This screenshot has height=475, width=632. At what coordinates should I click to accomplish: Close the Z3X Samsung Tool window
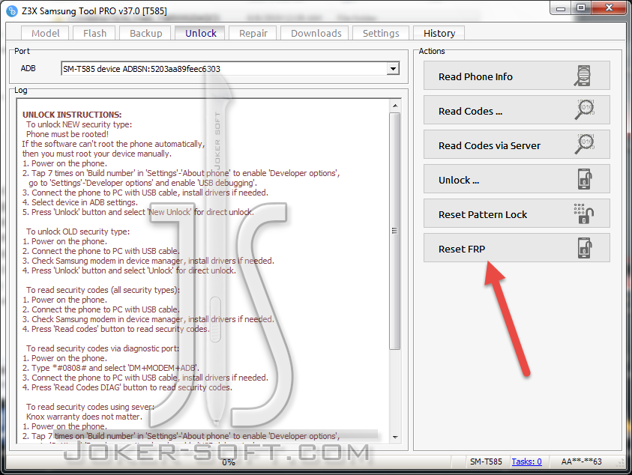point(609,8)
